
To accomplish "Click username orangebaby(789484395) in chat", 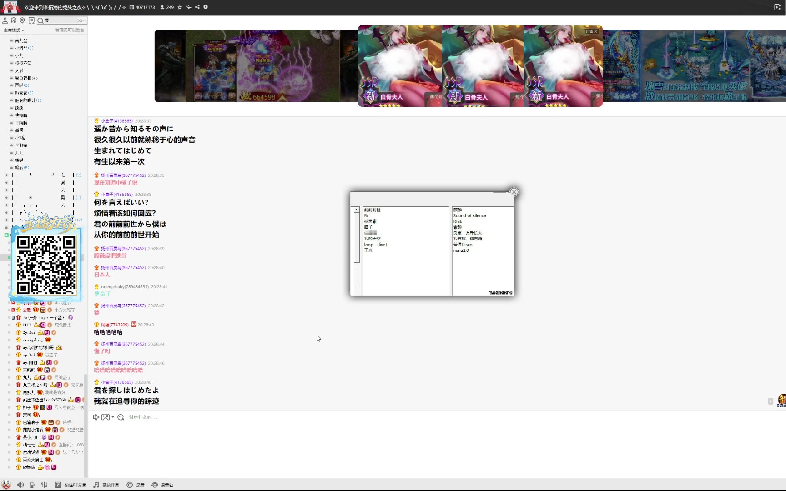I will click(x=125, y=287).
